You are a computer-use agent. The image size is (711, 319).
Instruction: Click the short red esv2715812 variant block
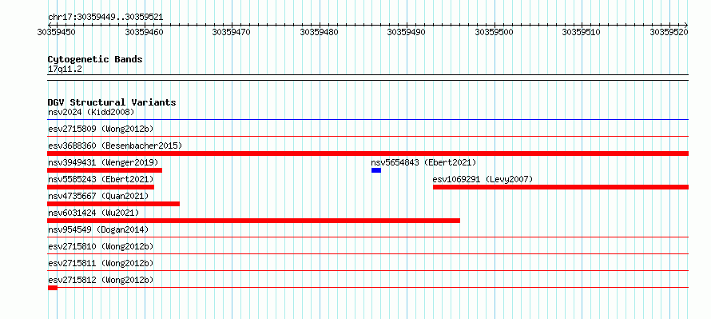coord(53,288)
